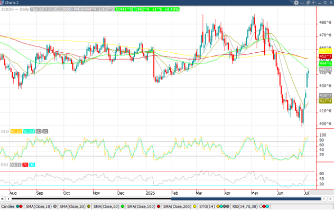Screen dimensions: 334x210
Task: Click the stacked windows icon in title bar
Action: pyautogui.click(x=308, y=3)
